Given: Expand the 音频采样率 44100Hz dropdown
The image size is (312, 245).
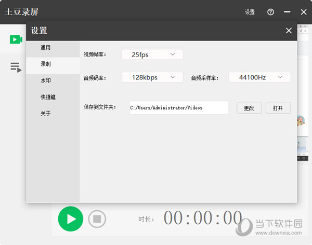Looking at the screenshot, I should click(259, 77).
